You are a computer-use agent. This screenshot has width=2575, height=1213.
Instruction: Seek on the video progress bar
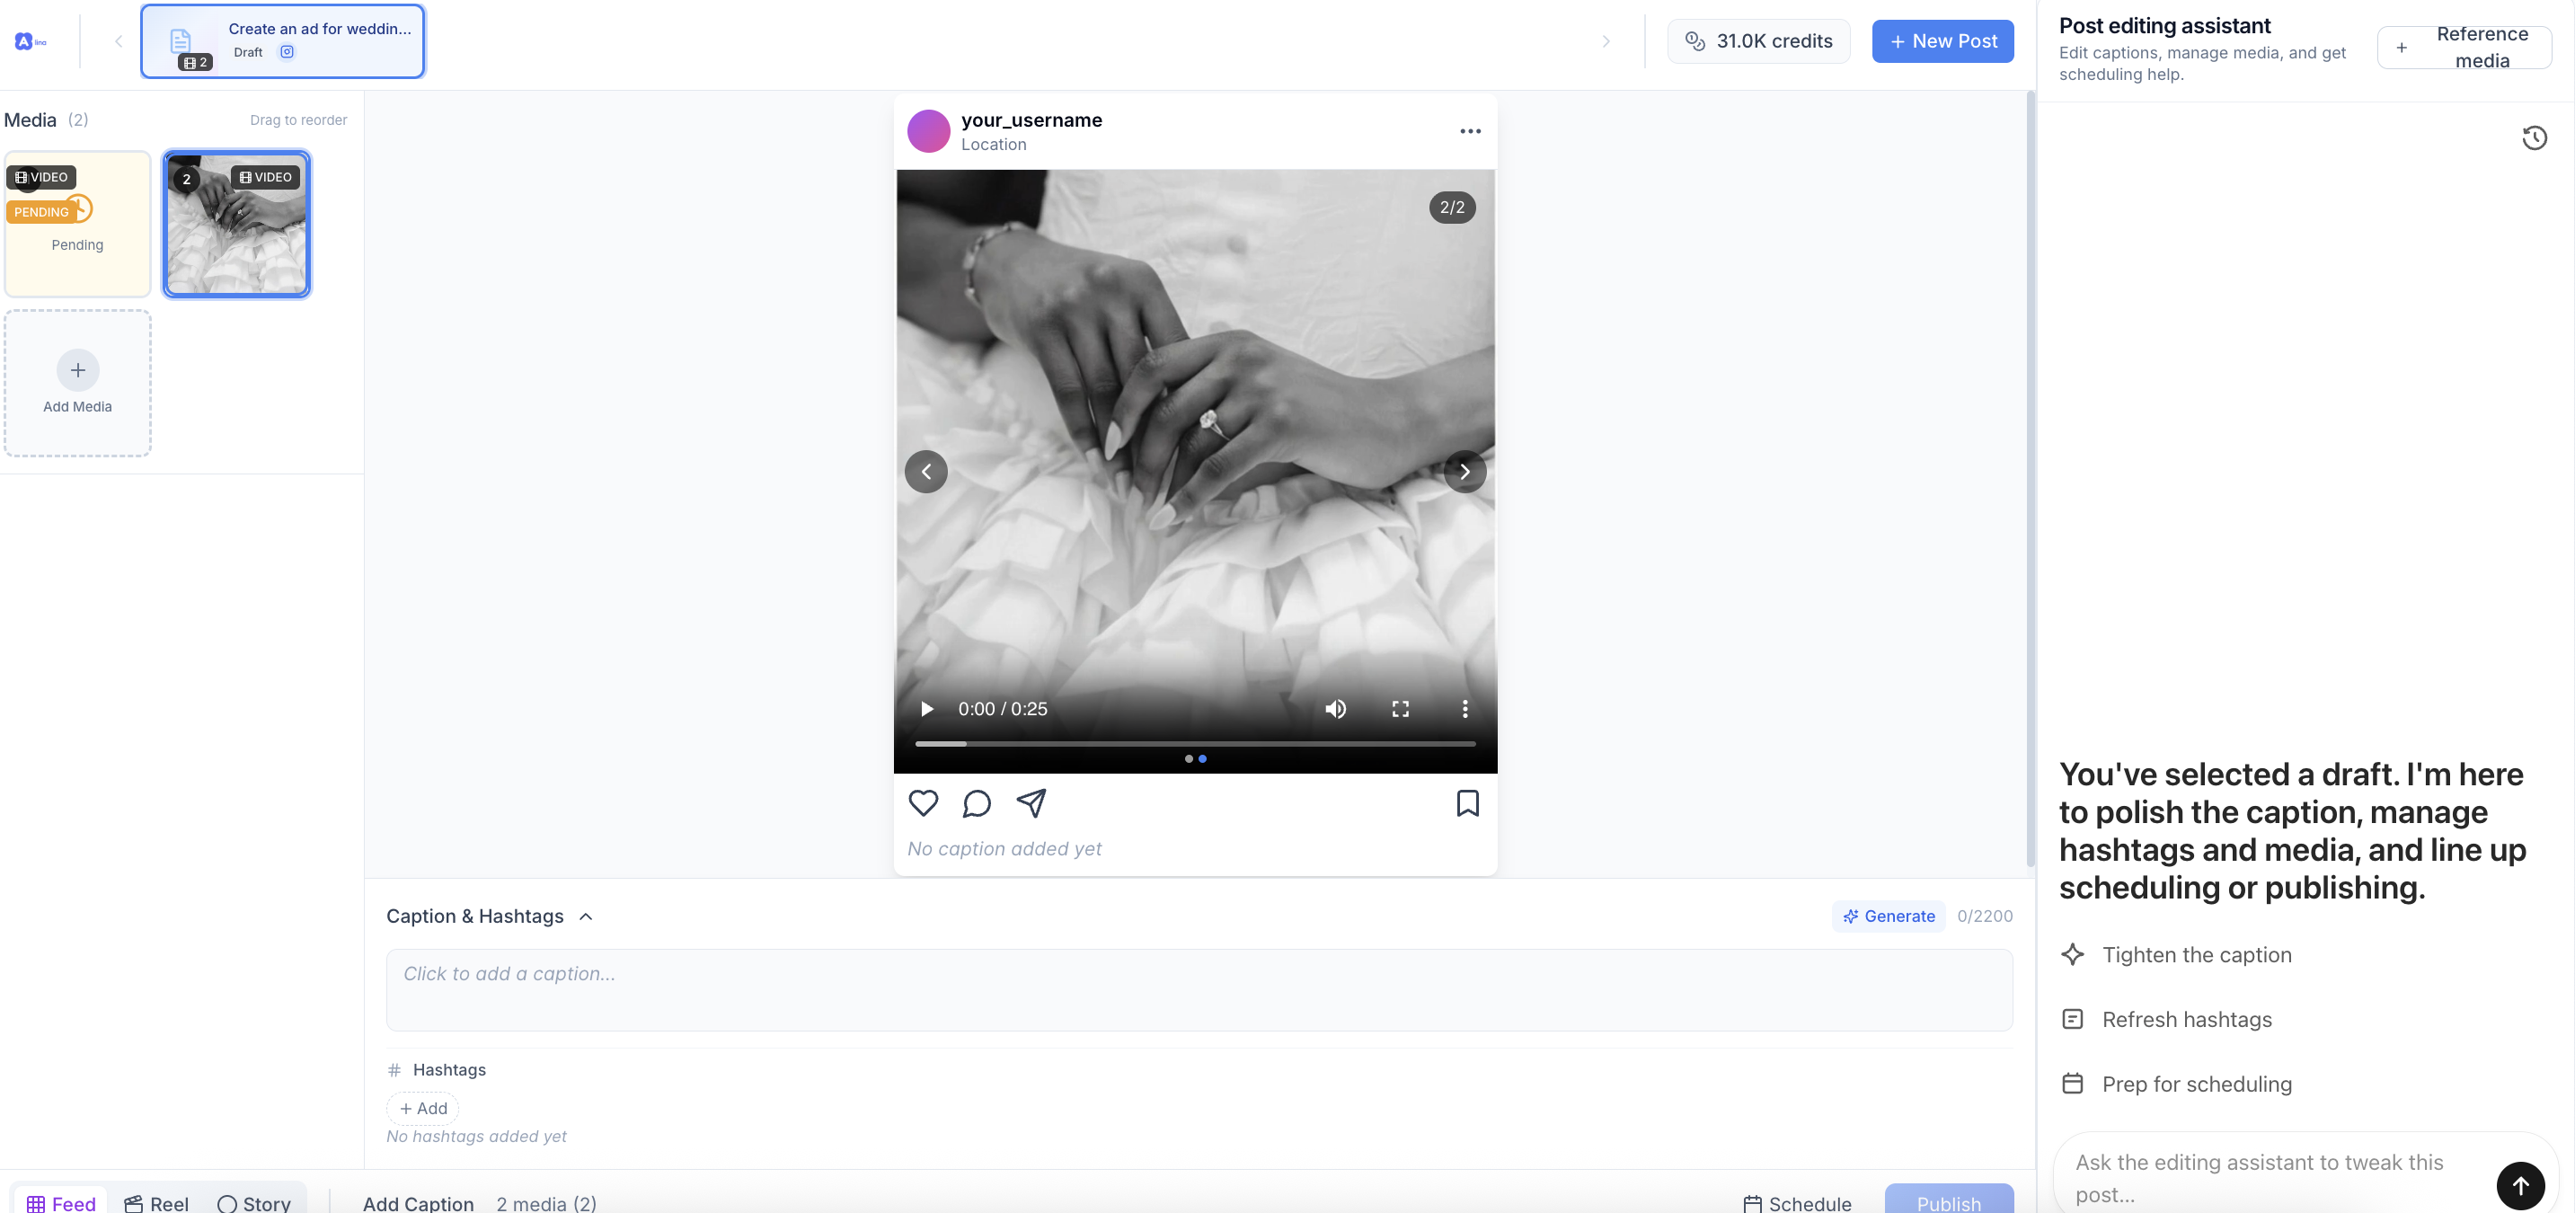[x=1195, y=744]
